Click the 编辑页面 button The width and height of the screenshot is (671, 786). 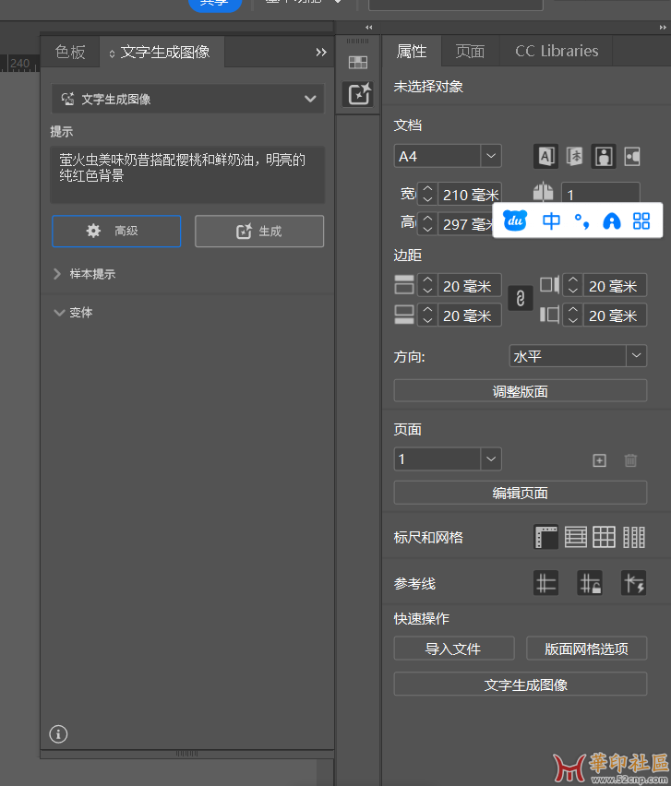click(x=520, y=493)
